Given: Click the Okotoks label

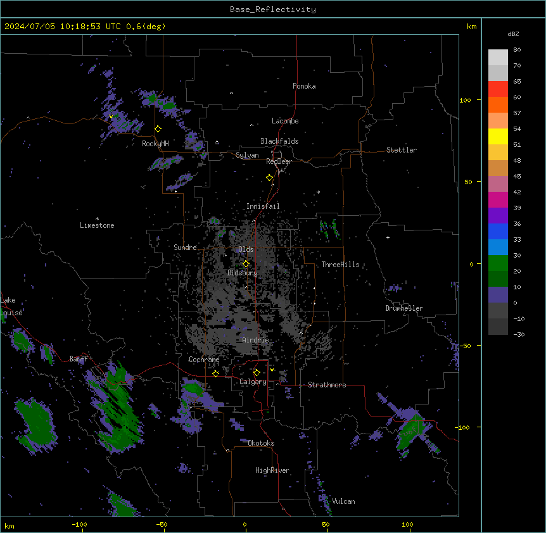Looking at the screenshot, I should 261,443.
